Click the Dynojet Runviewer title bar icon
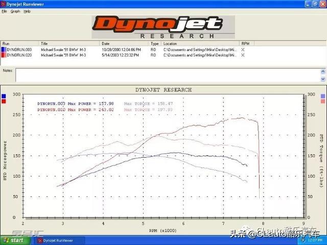327x245 pixels. click(3, 4)
